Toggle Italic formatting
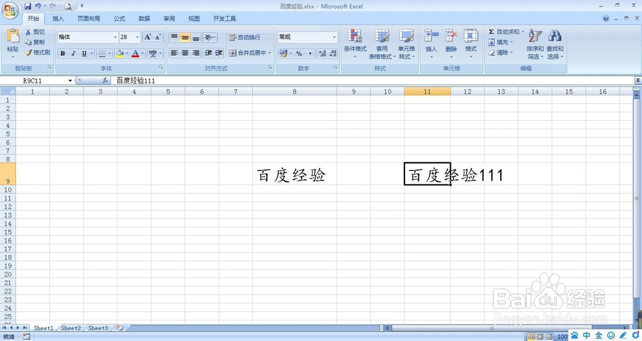The height and width of the screenshot is (341, 642). click(73, 53)
